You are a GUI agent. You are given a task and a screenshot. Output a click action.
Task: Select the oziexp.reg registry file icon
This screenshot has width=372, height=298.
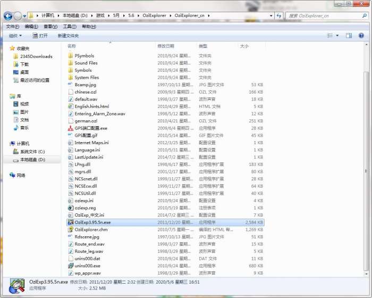[x=71, y=208]
